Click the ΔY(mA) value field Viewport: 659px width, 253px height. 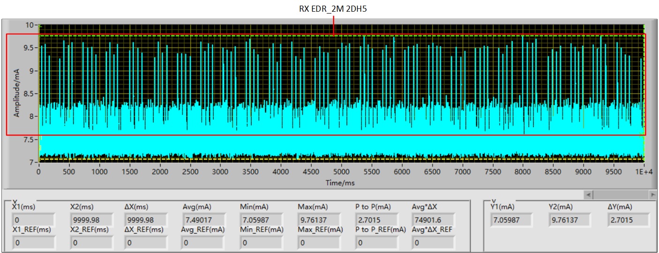pos(628,220)
